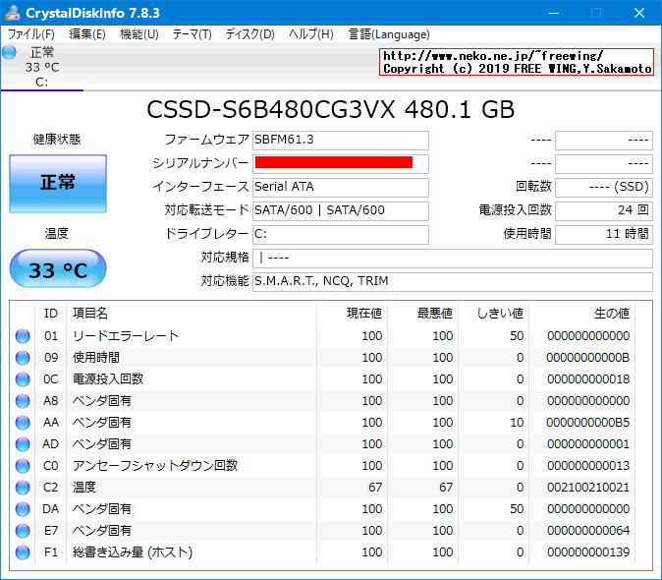Click raw value 000000000013 in C0 row

tap(588, 466)
